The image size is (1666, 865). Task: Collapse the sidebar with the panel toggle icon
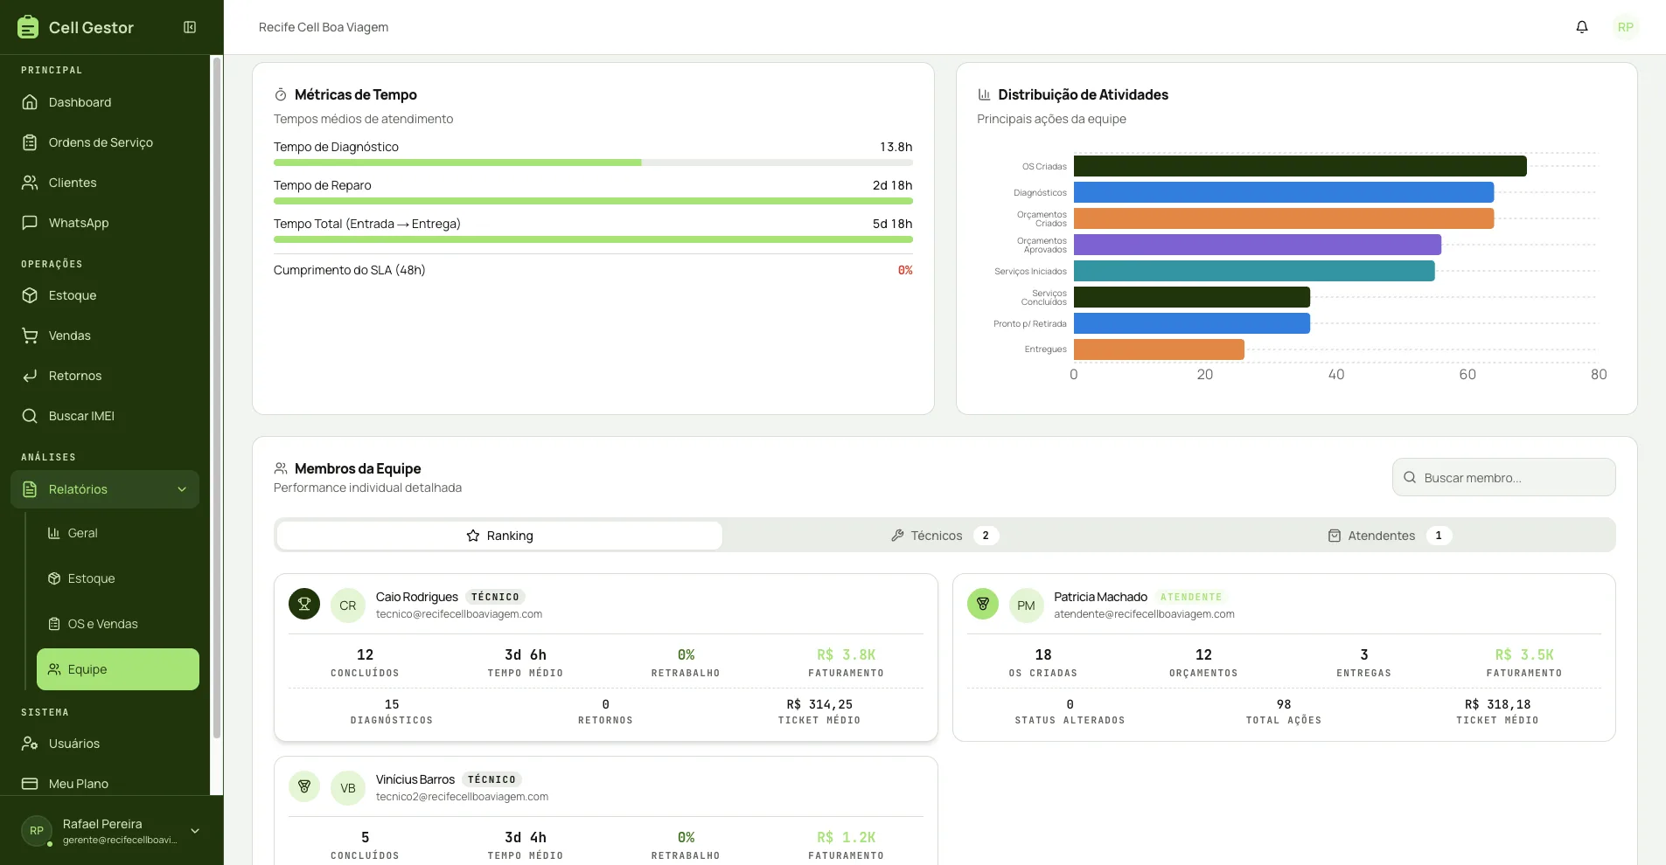(190, 27)
